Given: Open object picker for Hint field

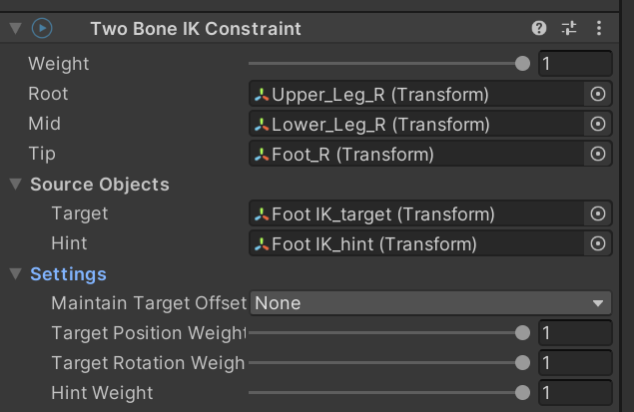Looking at the screenshot, I should pyautogui.click(x=597, y=243).
